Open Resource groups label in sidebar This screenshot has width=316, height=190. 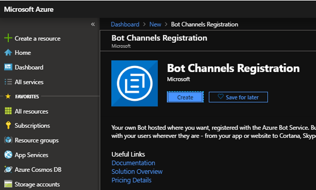[x=37, y=140]
